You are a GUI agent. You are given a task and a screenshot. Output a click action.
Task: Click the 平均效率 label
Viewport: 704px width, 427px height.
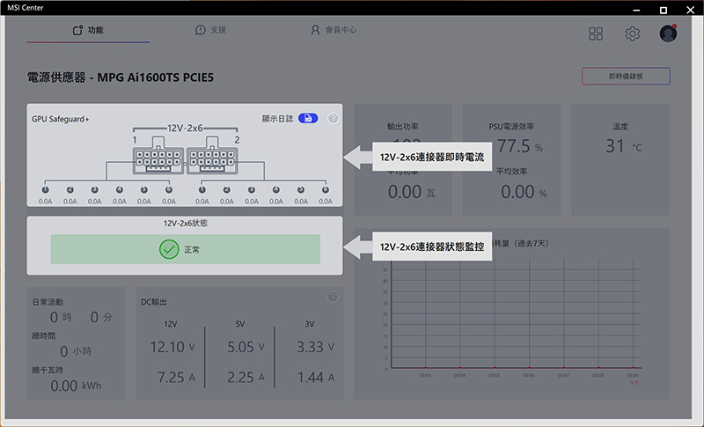[512, 172]
